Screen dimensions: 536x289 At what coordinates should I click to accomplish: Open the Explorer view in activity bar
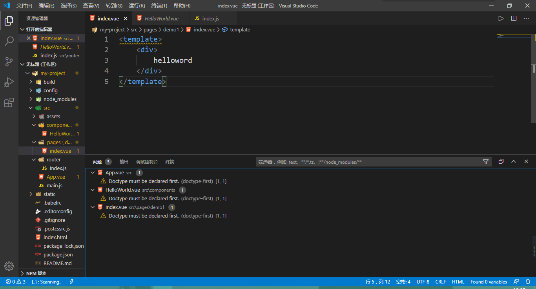click(x=9, y=21)
